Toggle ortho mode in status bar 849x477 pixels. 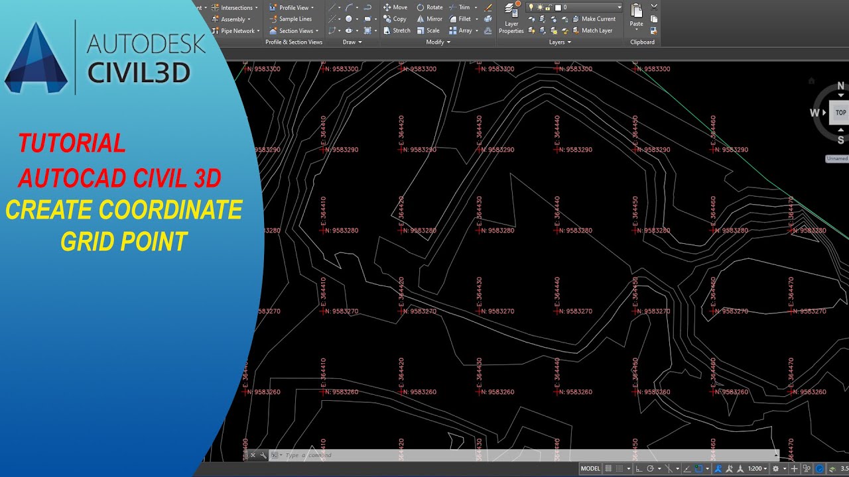(x=639, y=468)
